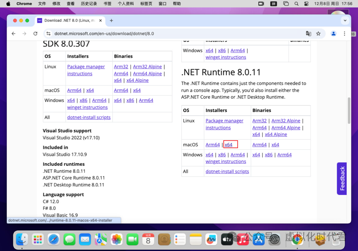Screen dimensions: 358x251
Task: Open the Apple menu
Action: point(8,4)
